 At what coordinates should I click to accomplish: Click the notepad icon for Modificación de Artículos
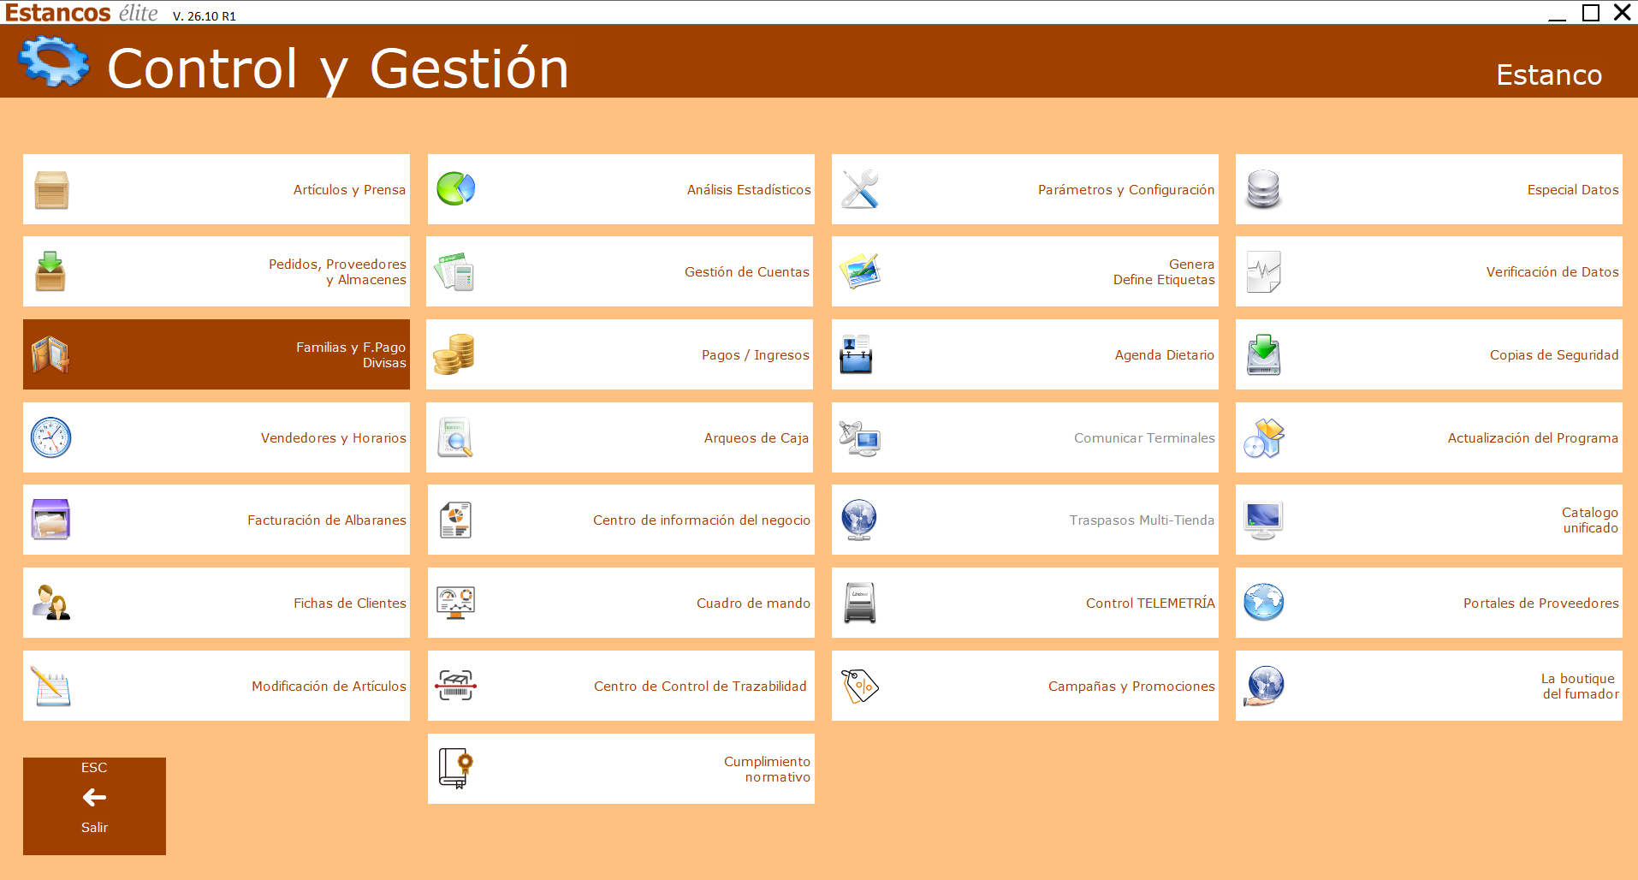(x=50, y=686)
